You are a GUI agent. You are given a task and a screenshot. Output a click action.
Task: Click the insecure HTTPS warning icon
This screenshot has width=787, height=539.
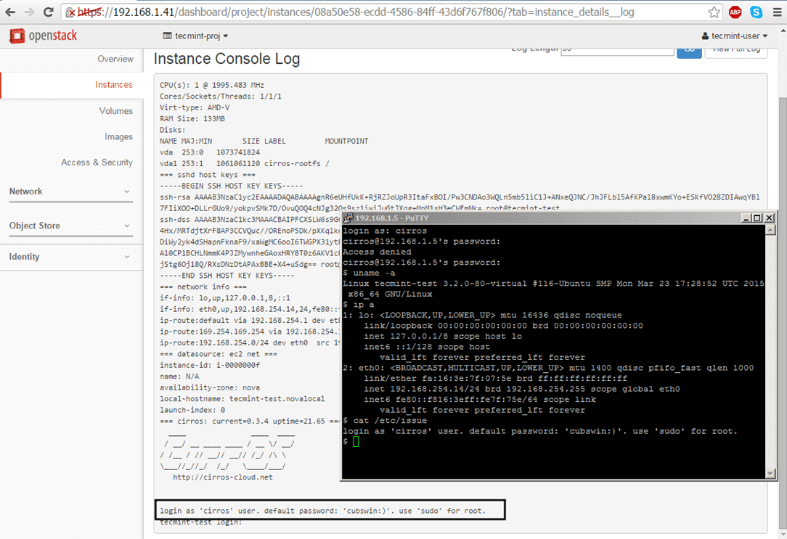click(70, 12)
